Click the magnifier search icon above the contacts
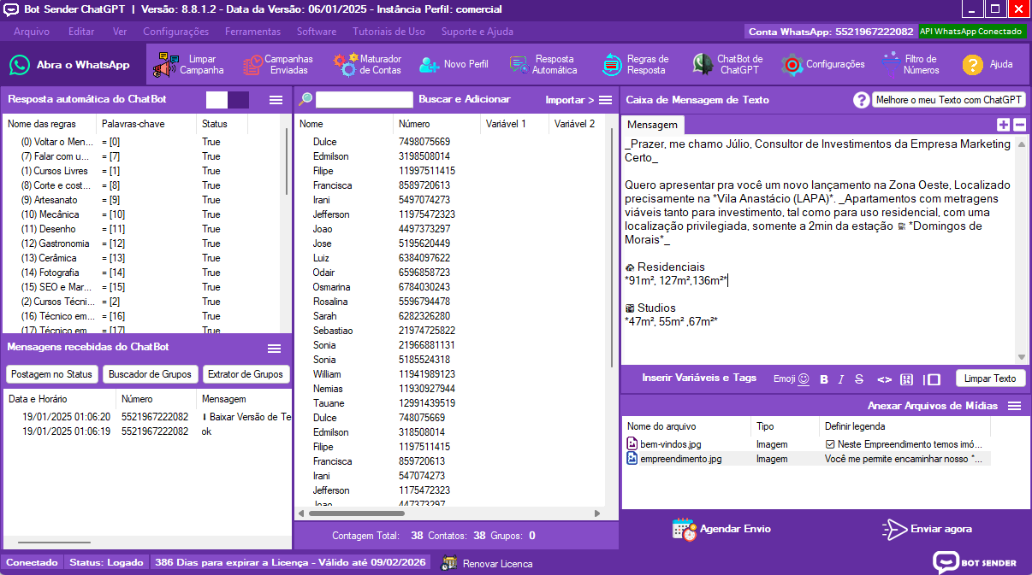This screenshot has width=1032, height=575. (x=305, y=99)
